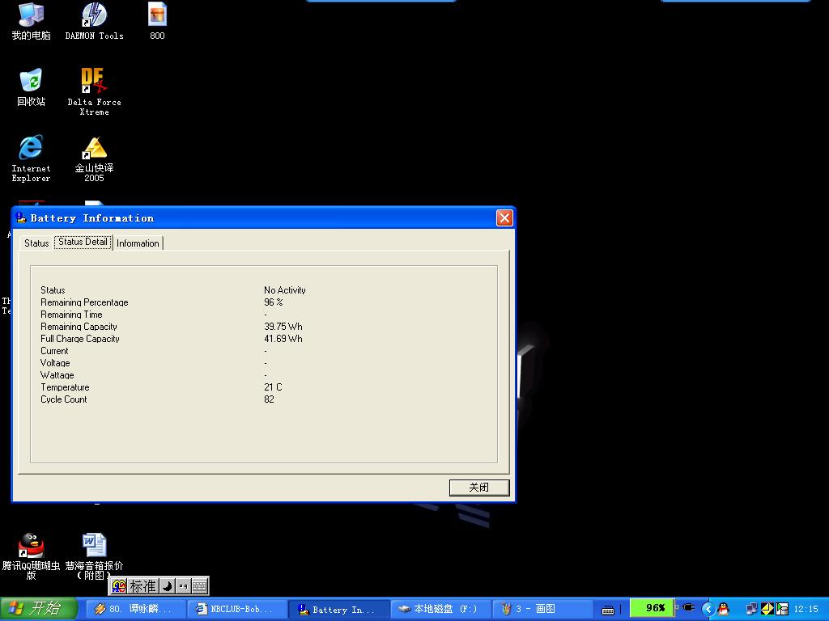Click the 96% battery gauge in taskbar
The image size is (829, 621).
654,609
